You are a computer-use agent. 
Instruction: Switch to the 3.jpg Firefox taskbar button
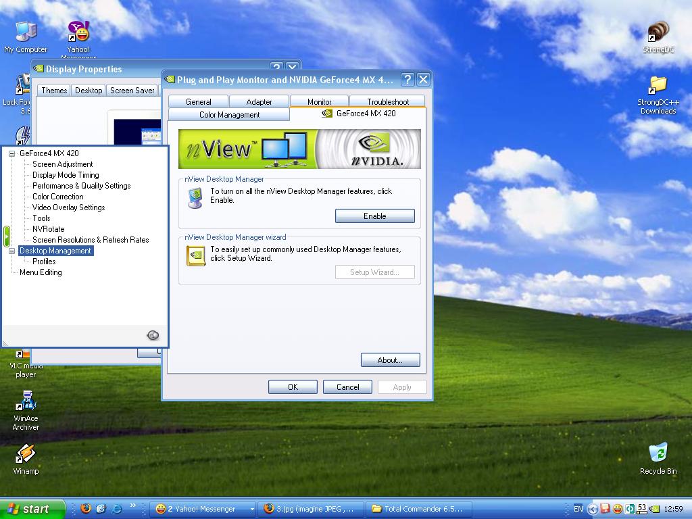point(312,509)
